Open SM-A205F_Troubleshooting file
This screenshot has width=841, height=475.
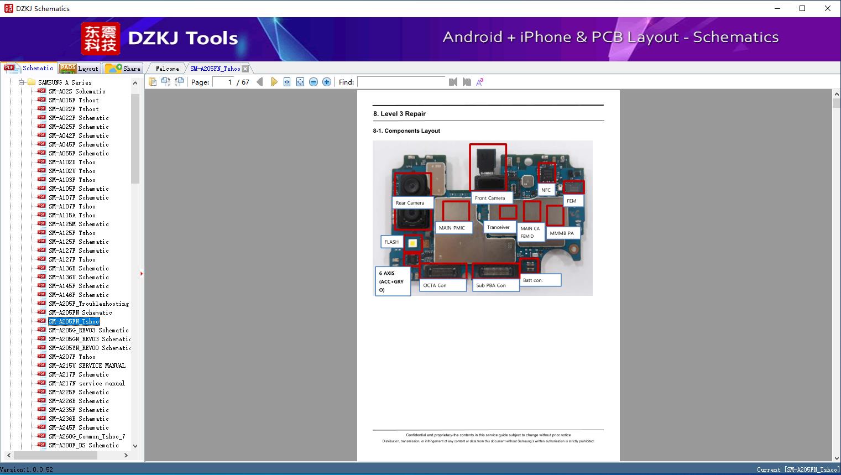click(88, 304)
